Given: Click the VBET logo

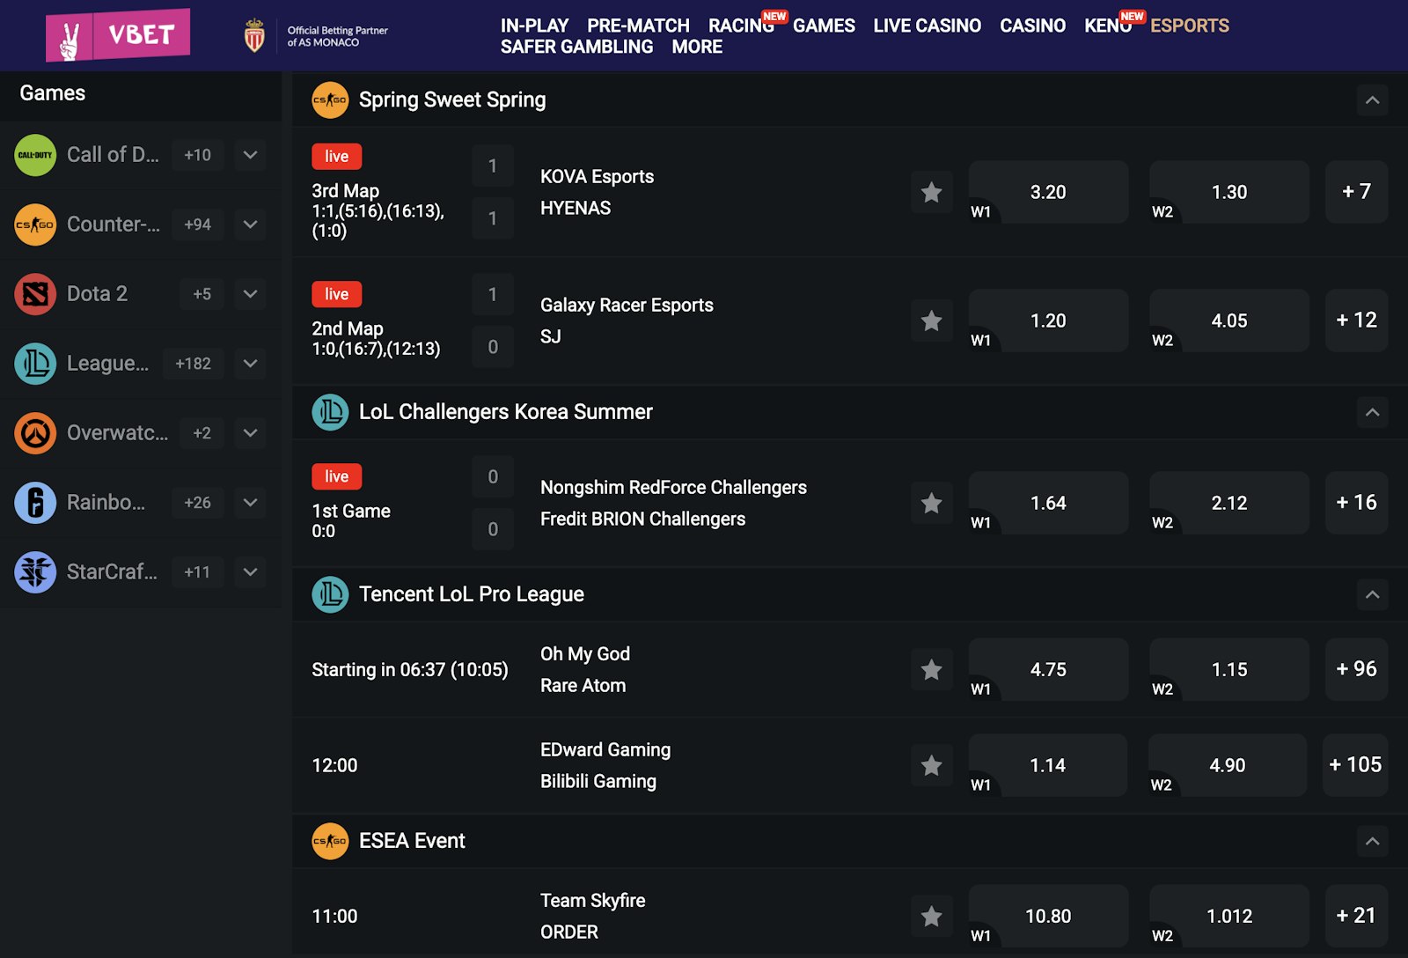Looking at the screenshot, I should coord(118,35).
